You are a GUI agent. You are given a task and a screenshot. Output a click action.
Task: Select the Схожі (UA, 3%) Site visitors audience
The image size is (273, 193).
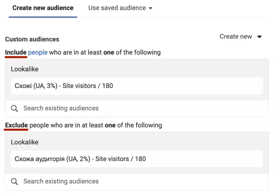pyautogui.click(x=137, y=86)
